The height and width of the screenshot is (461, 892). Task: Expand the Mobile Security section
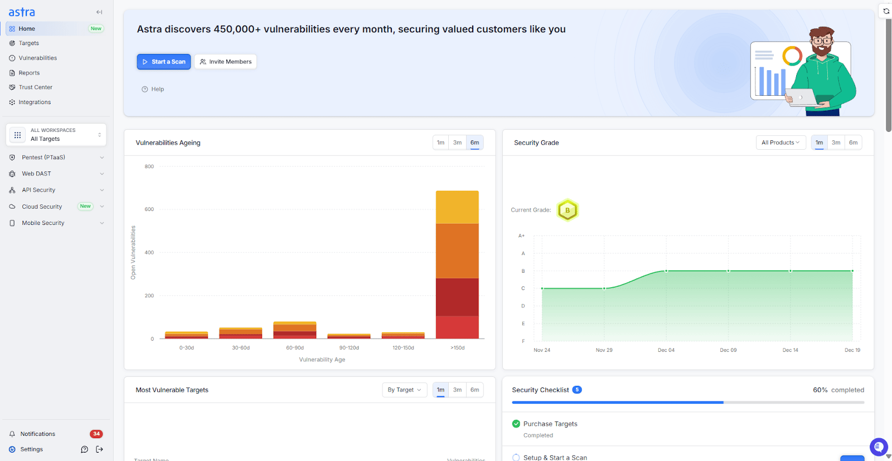(102, 223)
